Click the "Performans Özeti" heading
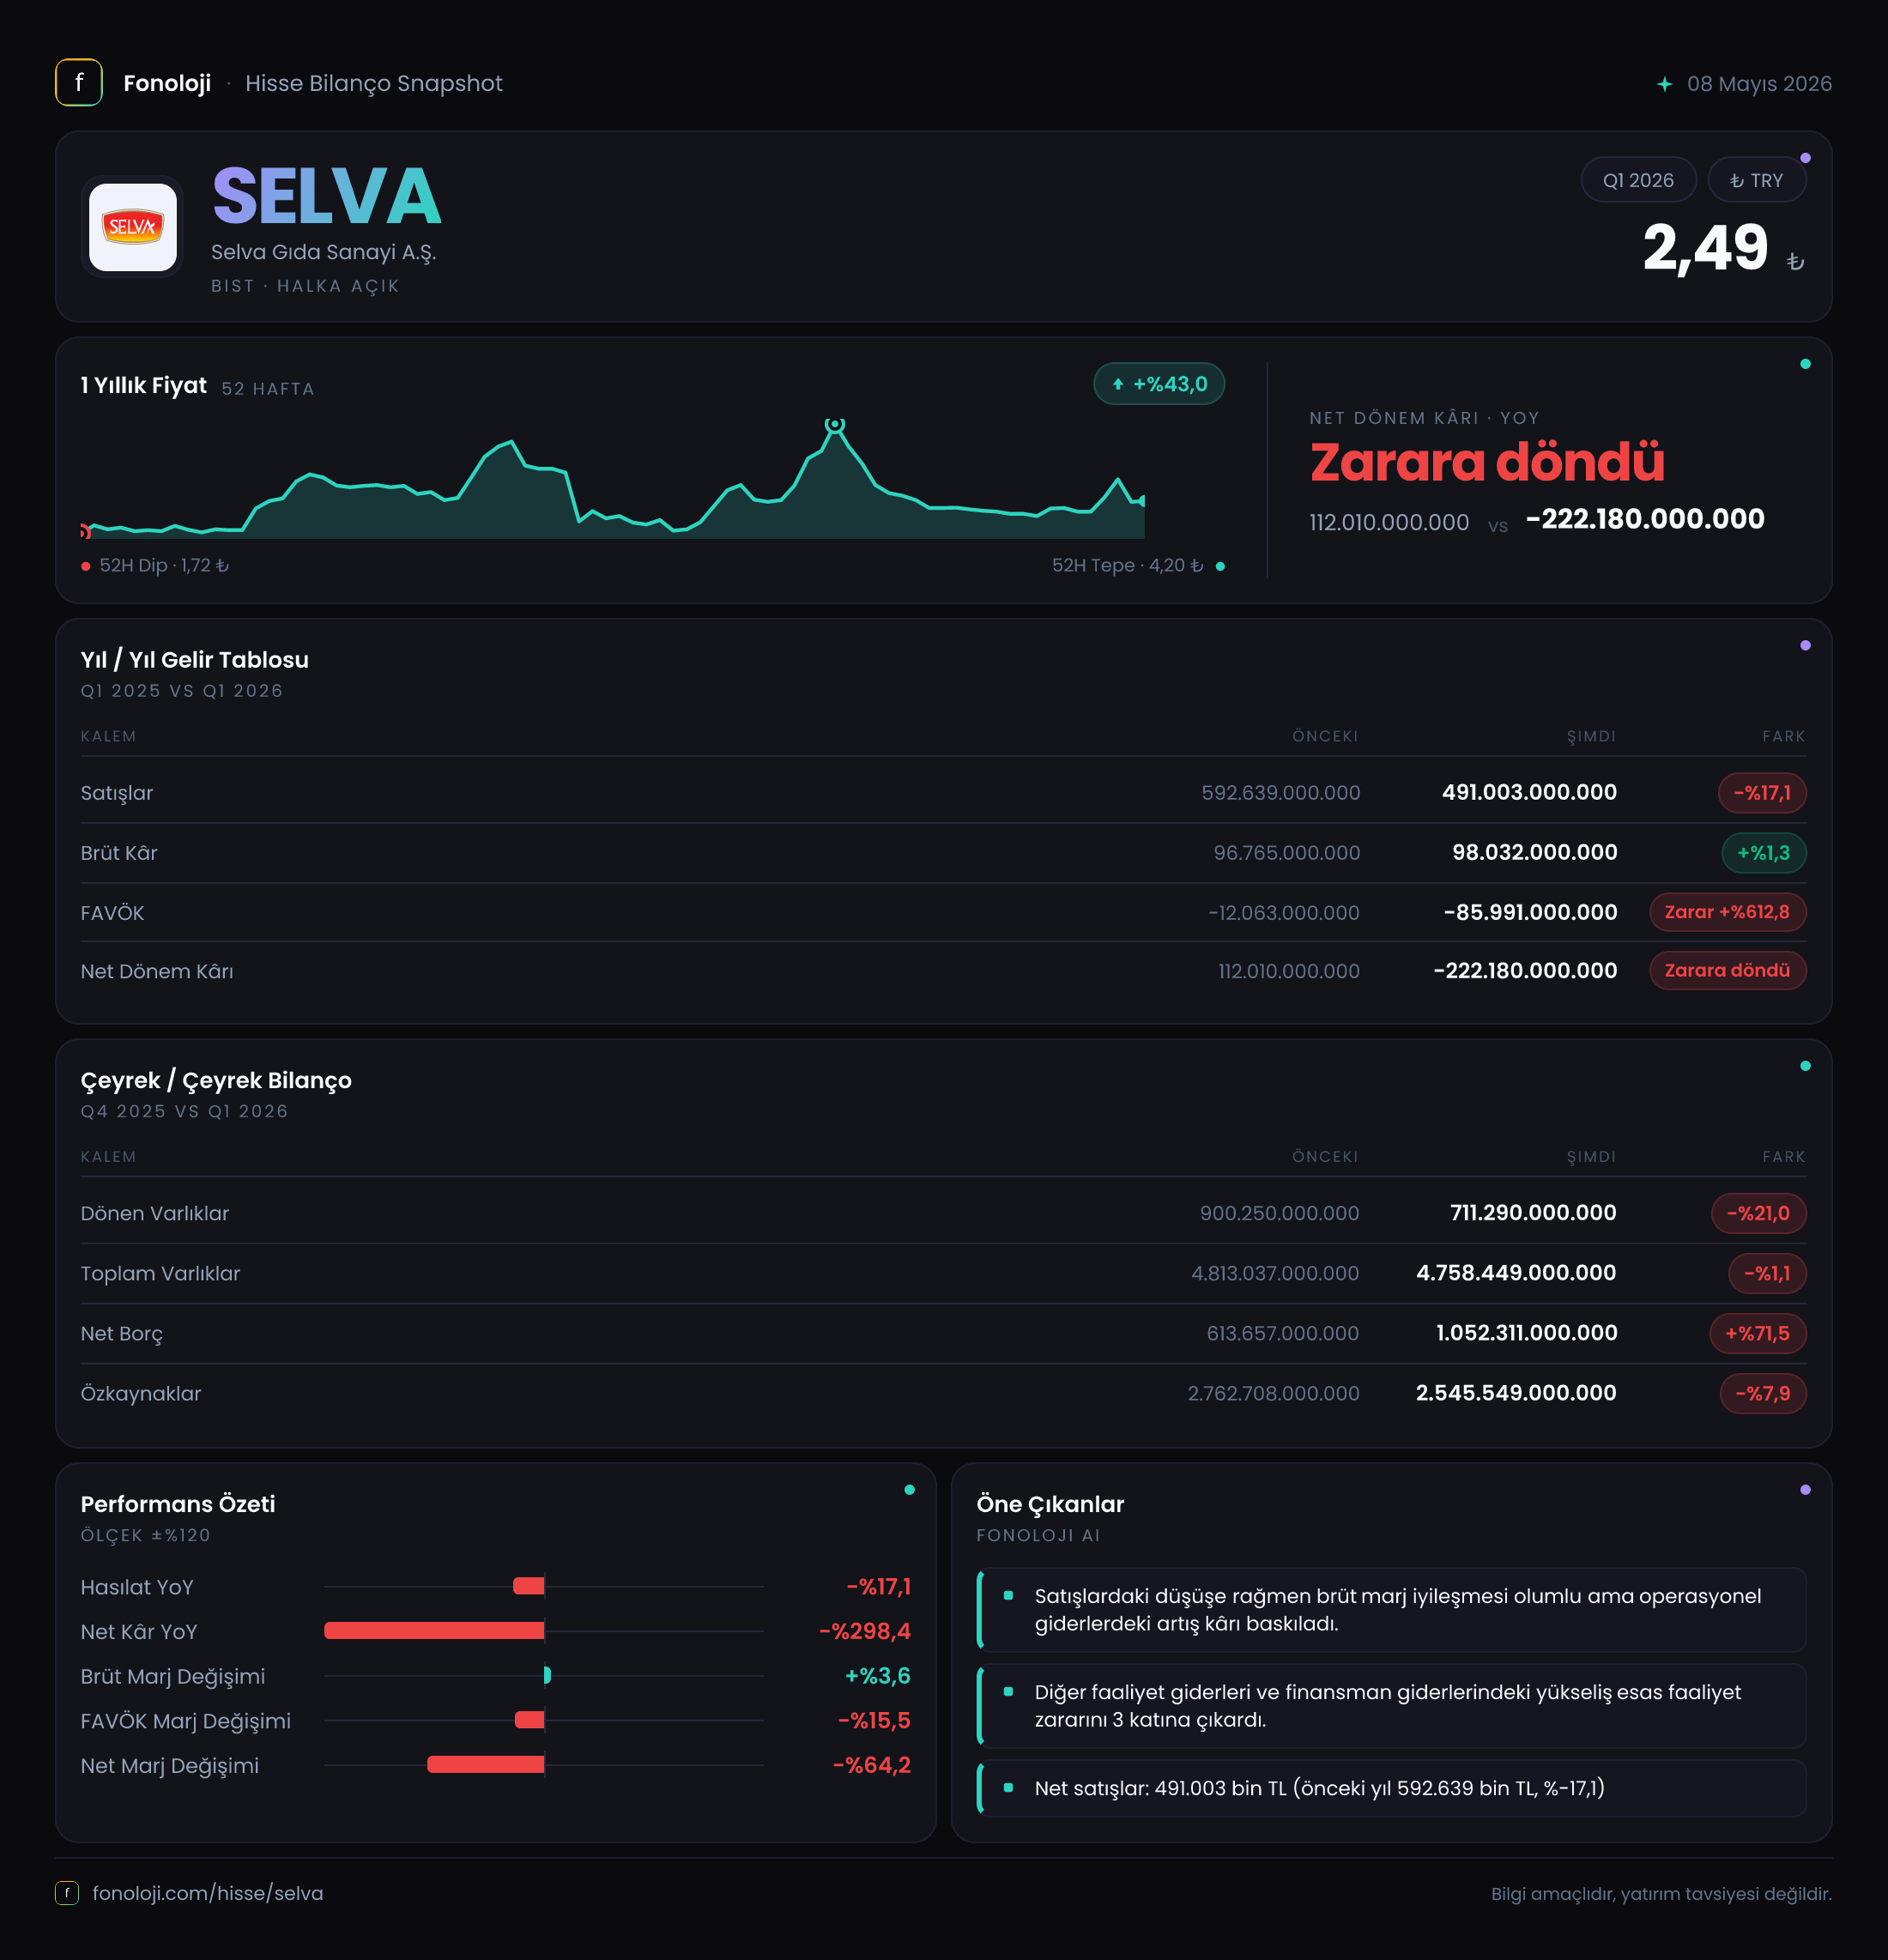 178,1504
